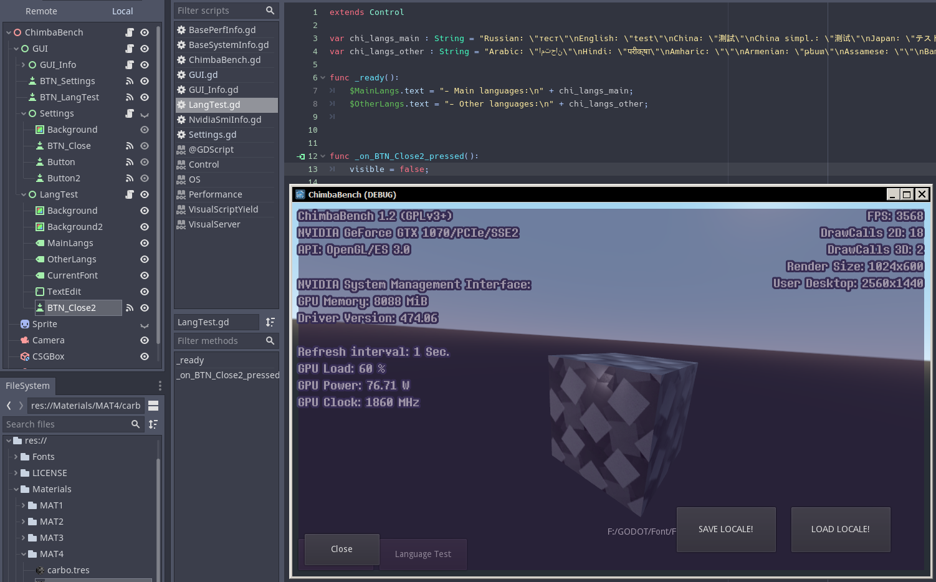Click the magnifier in Filter methods box
The image size is (936, 582).
tap(270, 341)
